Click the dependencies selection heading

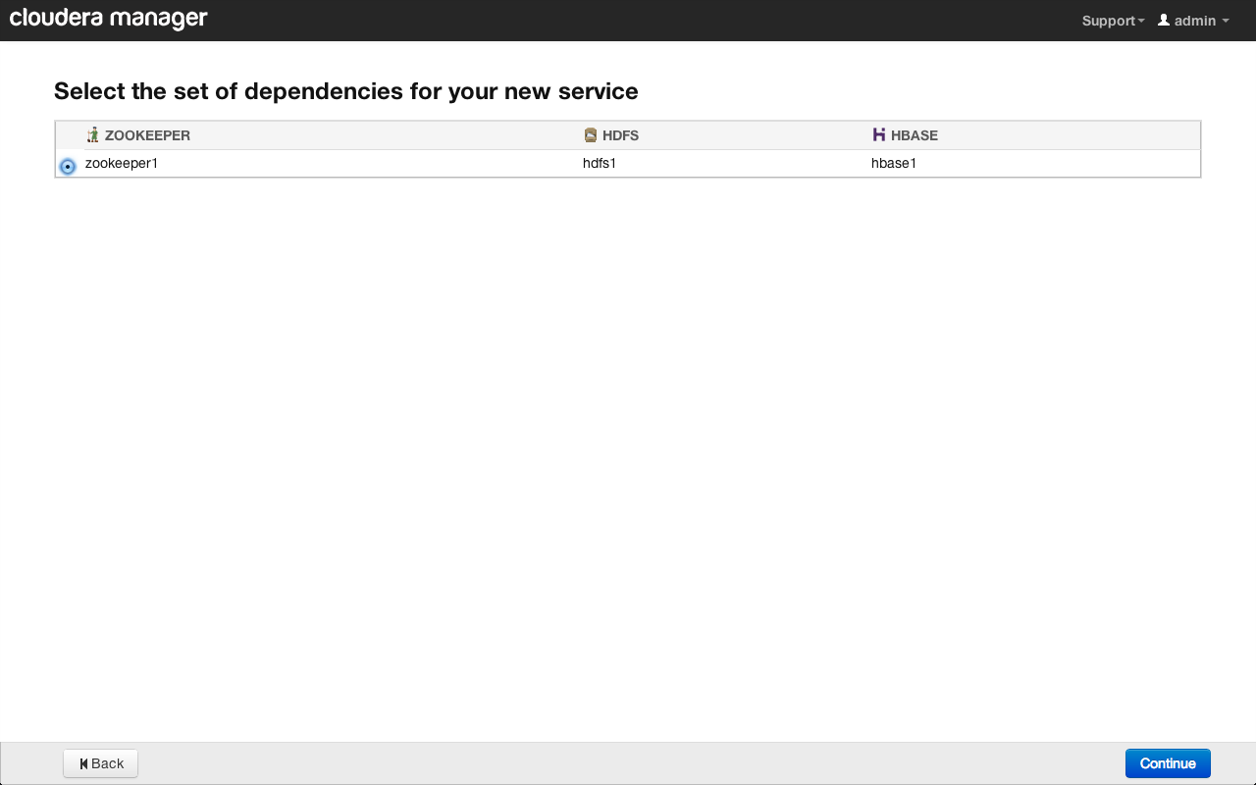tap(346, 91)
